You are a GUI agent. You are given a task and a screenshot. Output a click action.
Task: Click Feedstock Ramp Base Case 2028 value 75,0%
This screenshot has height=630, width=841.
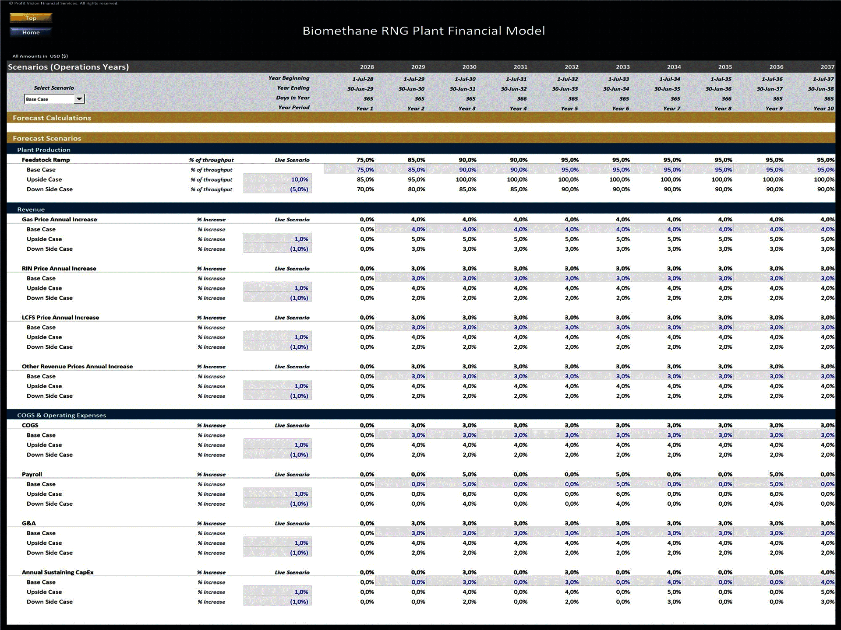click(x=350, y=170)
